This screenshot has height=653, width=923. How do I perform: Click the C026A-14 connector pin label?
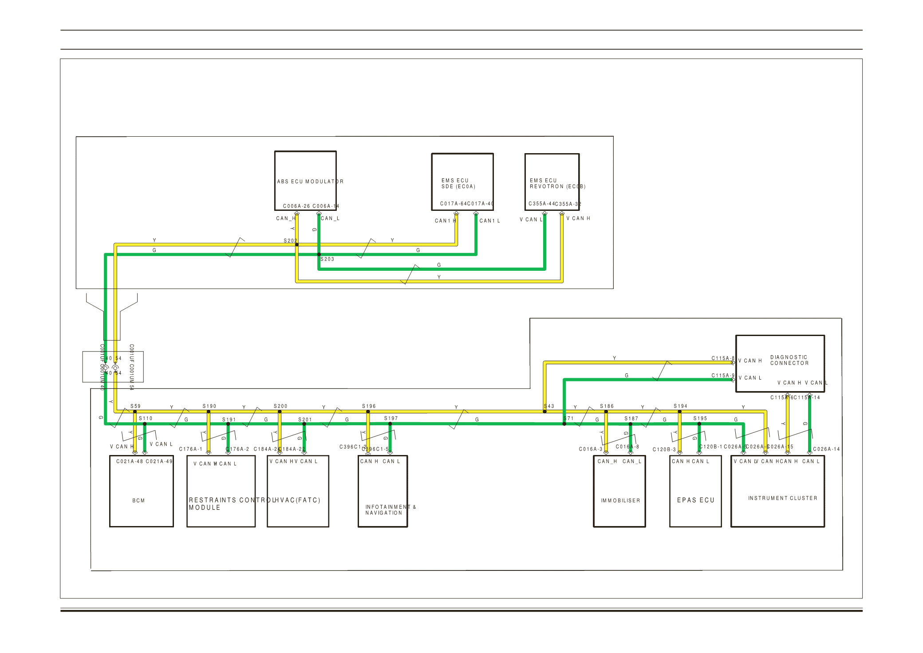(826, 449)
